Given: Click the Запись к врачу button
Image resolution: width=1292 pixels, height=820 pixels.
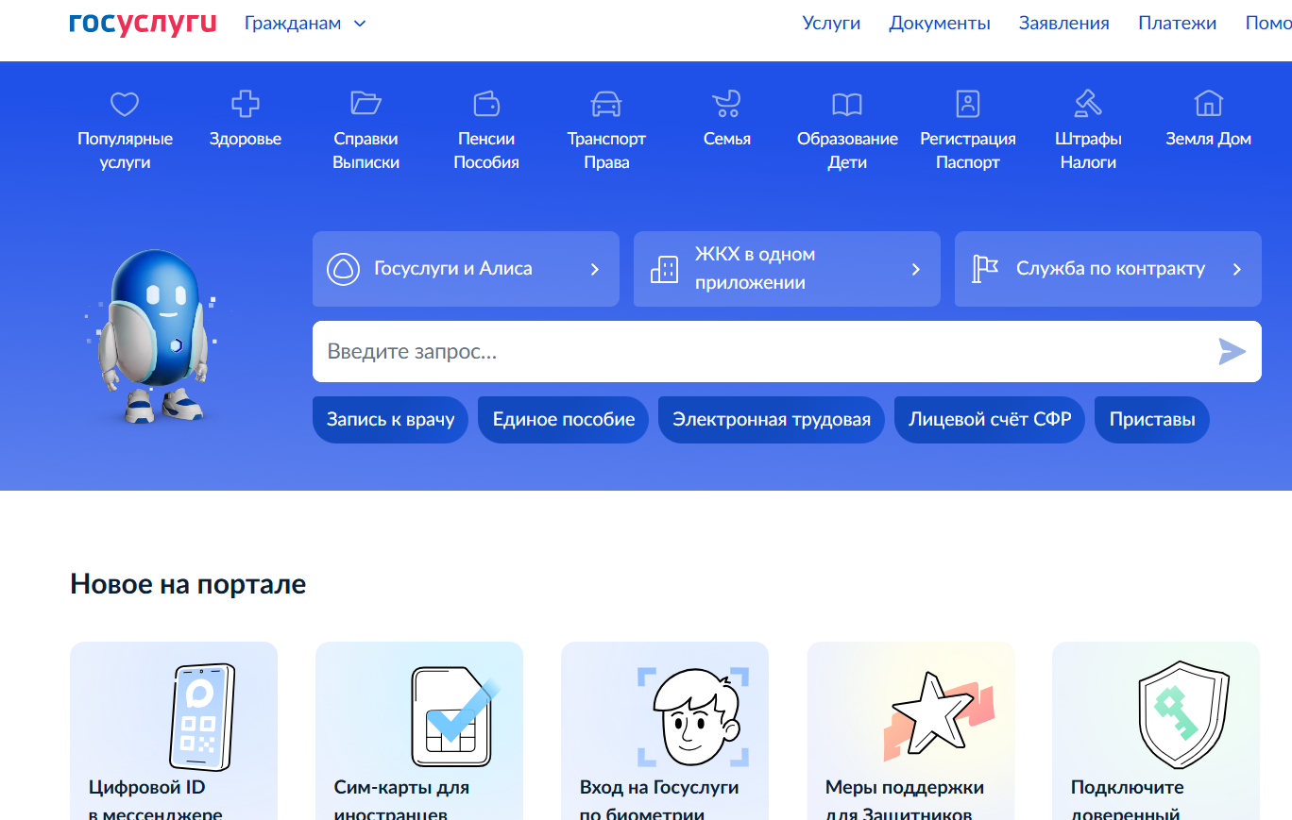Looking at the screenshot, I should [390, 420].
